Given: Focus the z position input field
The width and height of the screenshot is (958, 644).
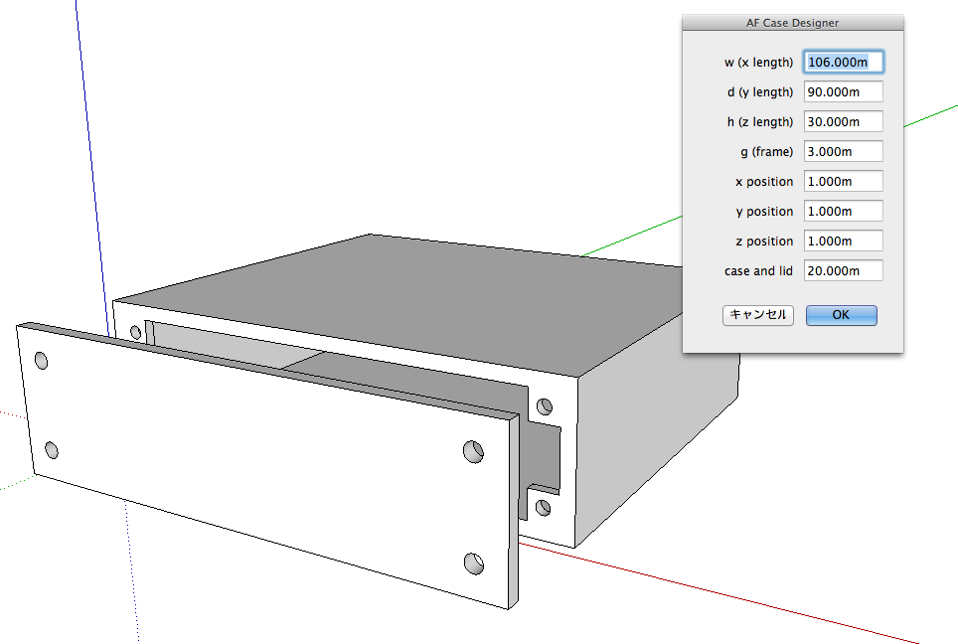Looking at the screenshot, I should [843, 241].
